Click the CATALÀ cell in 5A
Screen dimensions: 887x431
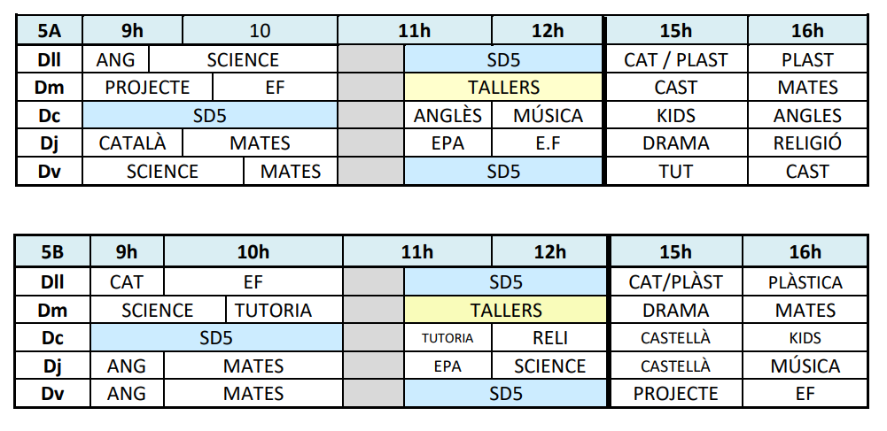coord(132,142)
